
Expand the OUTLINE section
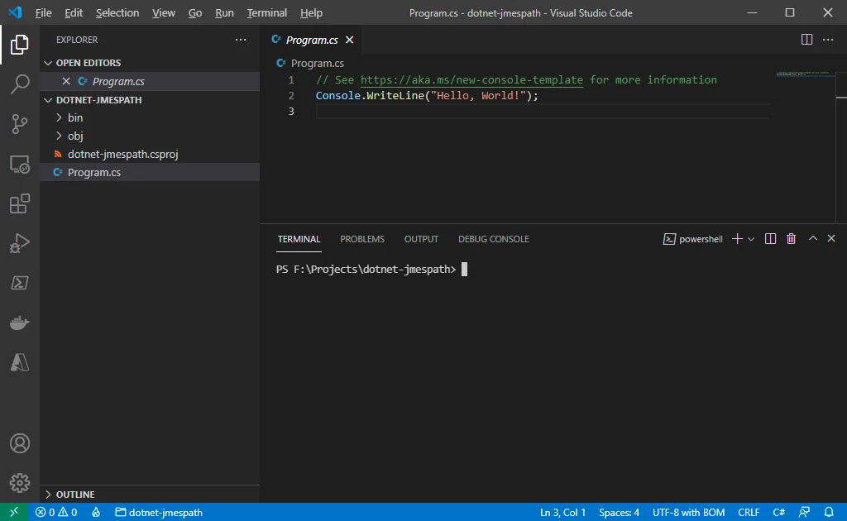(x=75, y=495)
